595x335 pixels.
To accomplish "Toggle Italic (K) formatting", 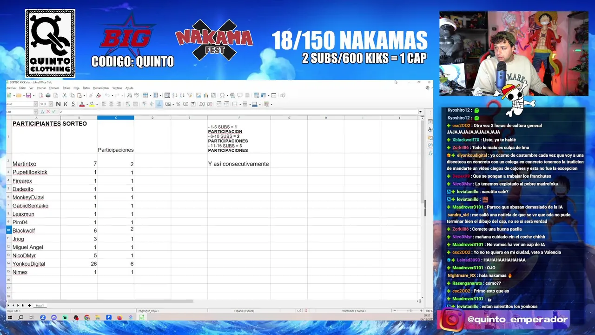I will click(66, 104).
